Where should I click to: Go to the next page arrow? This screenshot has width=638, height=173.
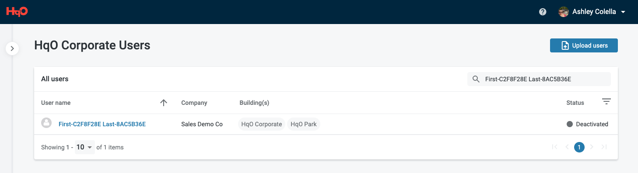click(x=592, y=147)
